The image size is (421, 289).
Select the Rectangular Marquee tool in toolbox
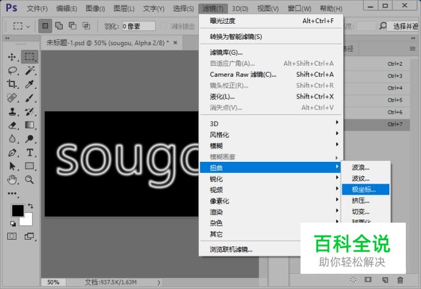tap(29, 57)
